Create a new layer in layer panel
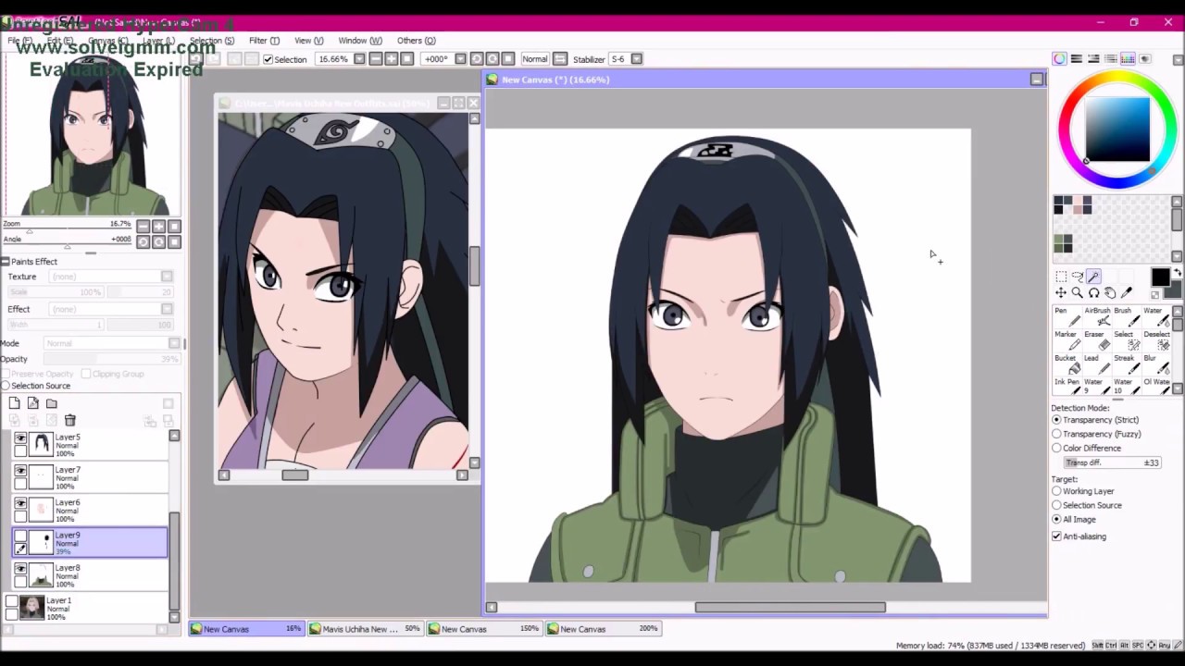1185x666 pixels. pos(15,403)
